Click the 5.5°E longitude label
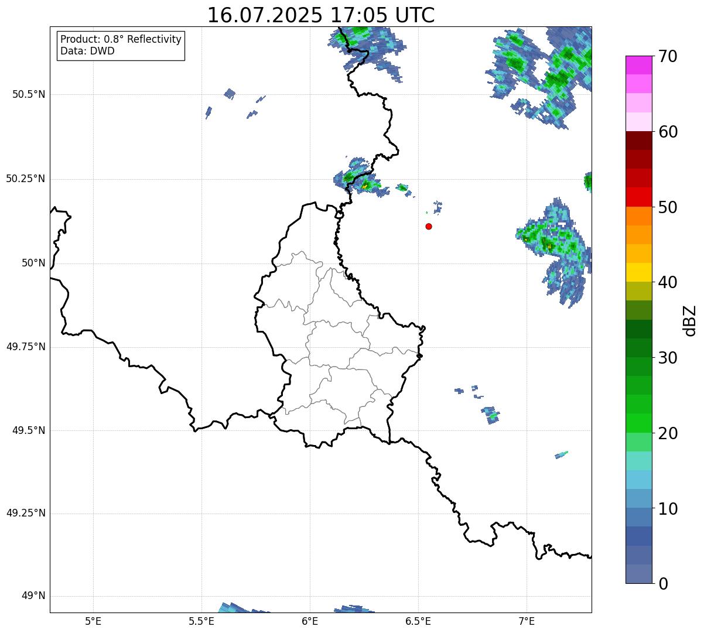The width and height of the screenshot is (704, 633). (x=201, y=621)
